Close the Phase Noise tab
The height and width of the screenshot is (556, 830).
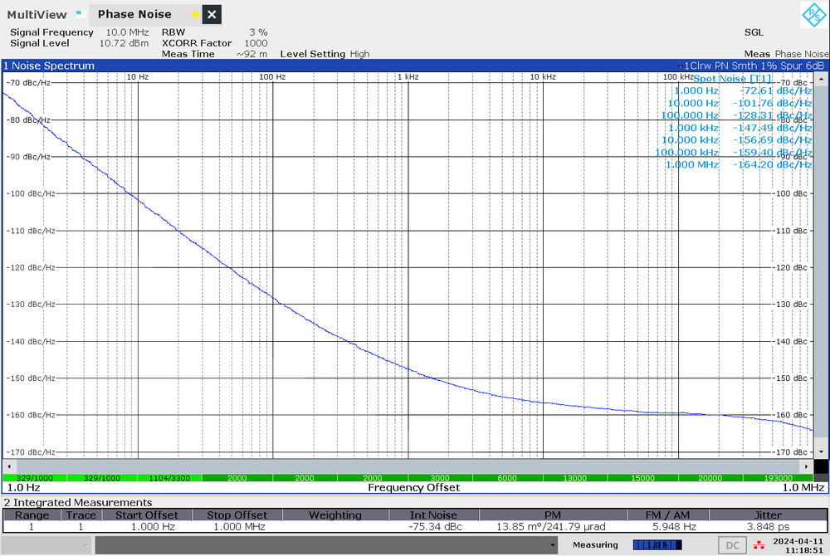212,14
